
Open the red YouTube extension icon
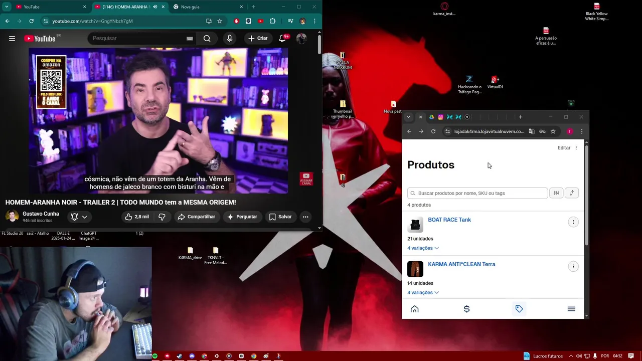pyautogui.click(x=260, y=21)
